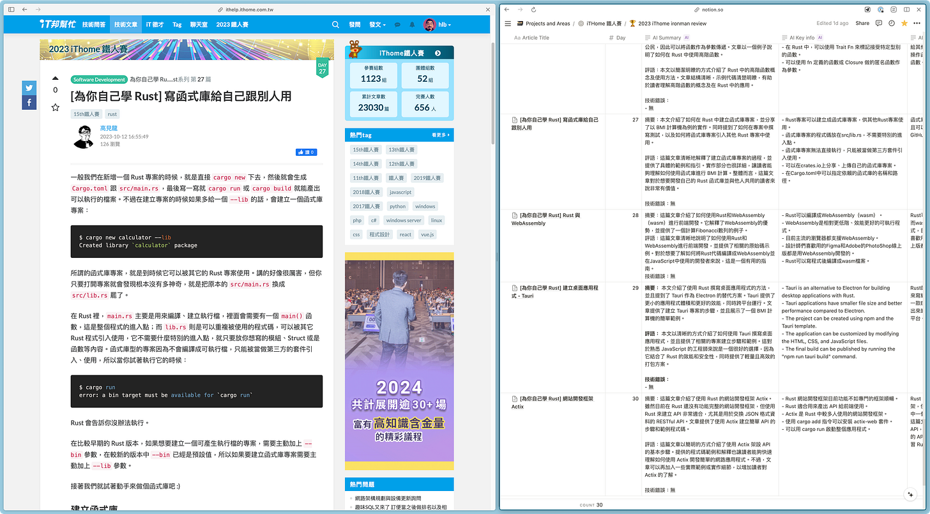
Task: Share the article on Twitter
Action: click(29, 88)
